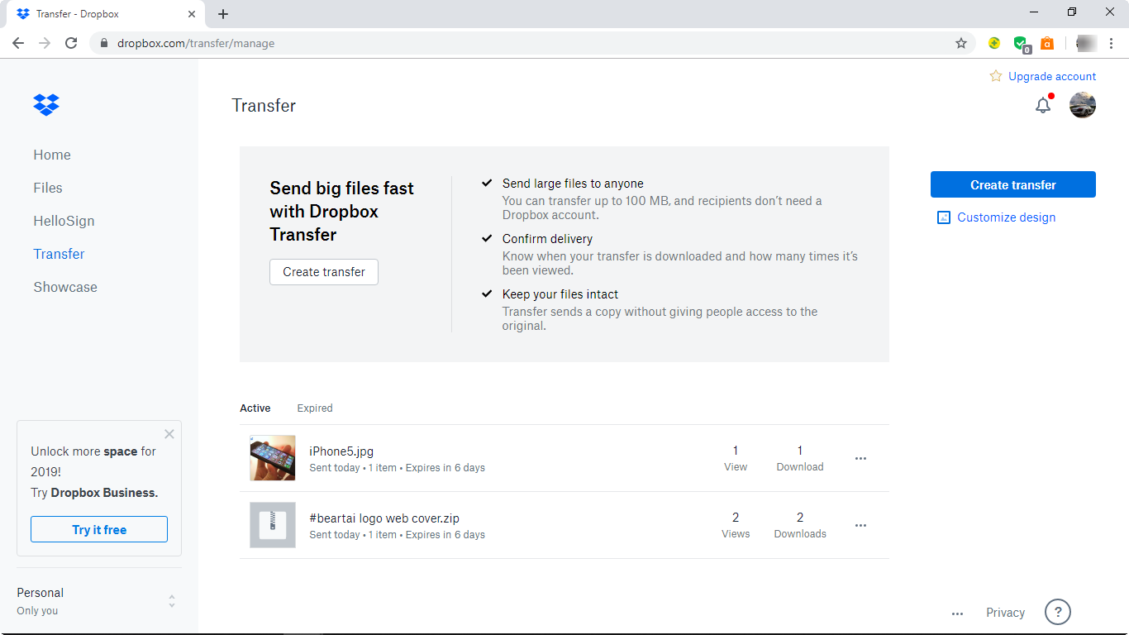Open more options for iPhone5.jpg transfer
The height and width of the screenshot is (635, 1129).
[x=860, y=459]
